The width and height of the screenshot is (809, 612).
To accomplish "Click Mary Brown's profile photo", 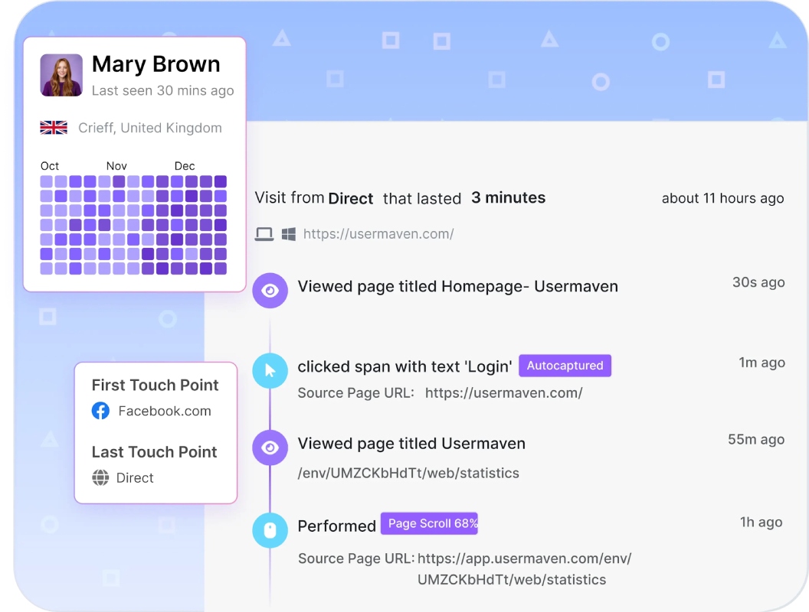I will click(x=61, y=75).
